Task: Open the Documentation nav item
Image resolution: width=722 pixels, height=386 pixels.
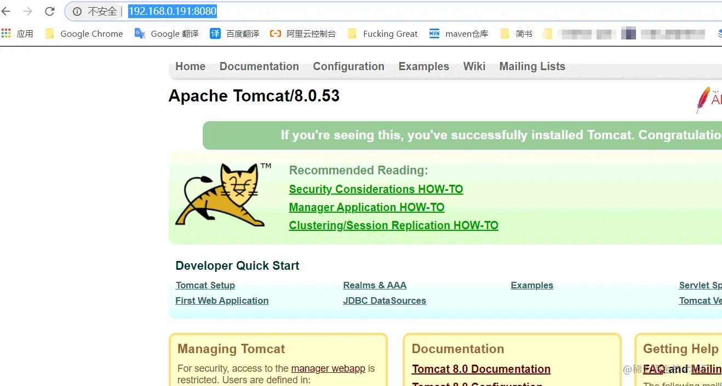Action: [259, 66]
